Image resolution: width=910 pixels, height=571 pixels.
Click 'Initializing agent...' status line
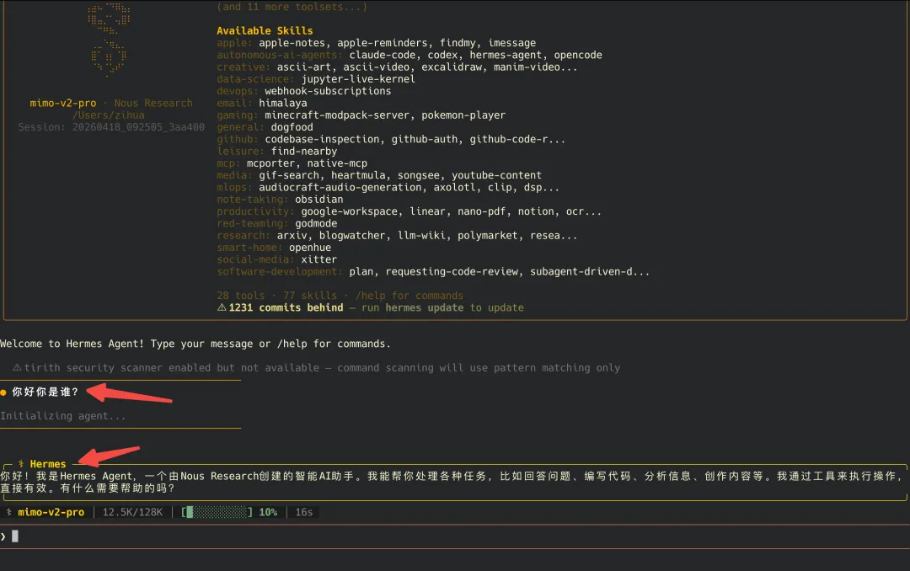pyautogui.click(x=62, y=416)
